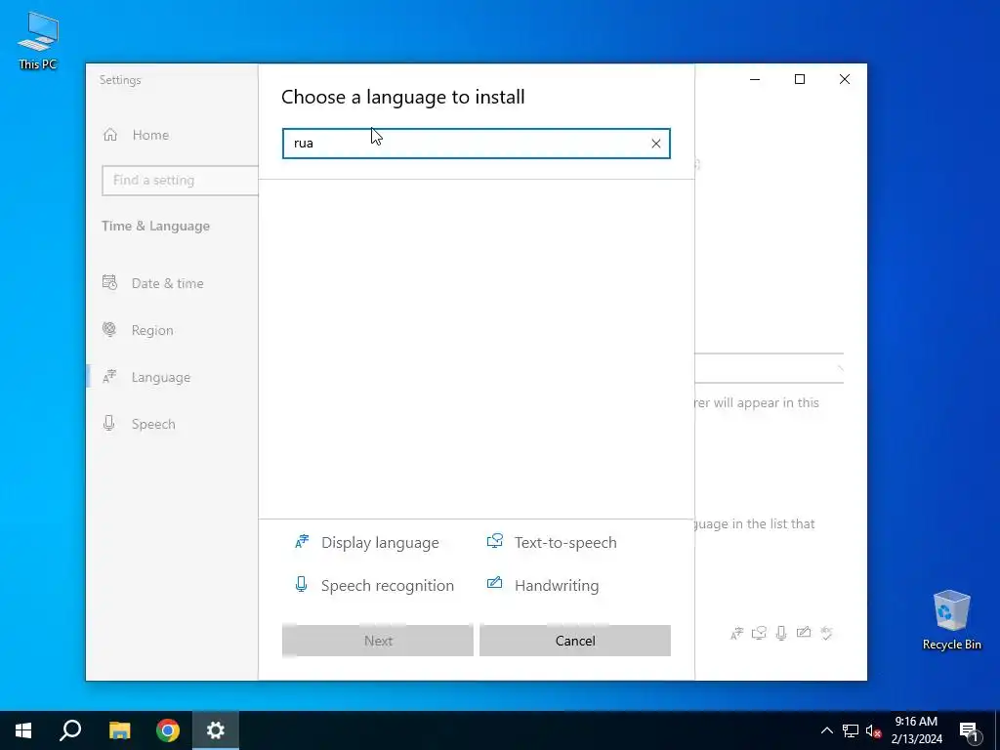Open the taskbar clock and date
1000x750 pixels.
tap(916, 730)
